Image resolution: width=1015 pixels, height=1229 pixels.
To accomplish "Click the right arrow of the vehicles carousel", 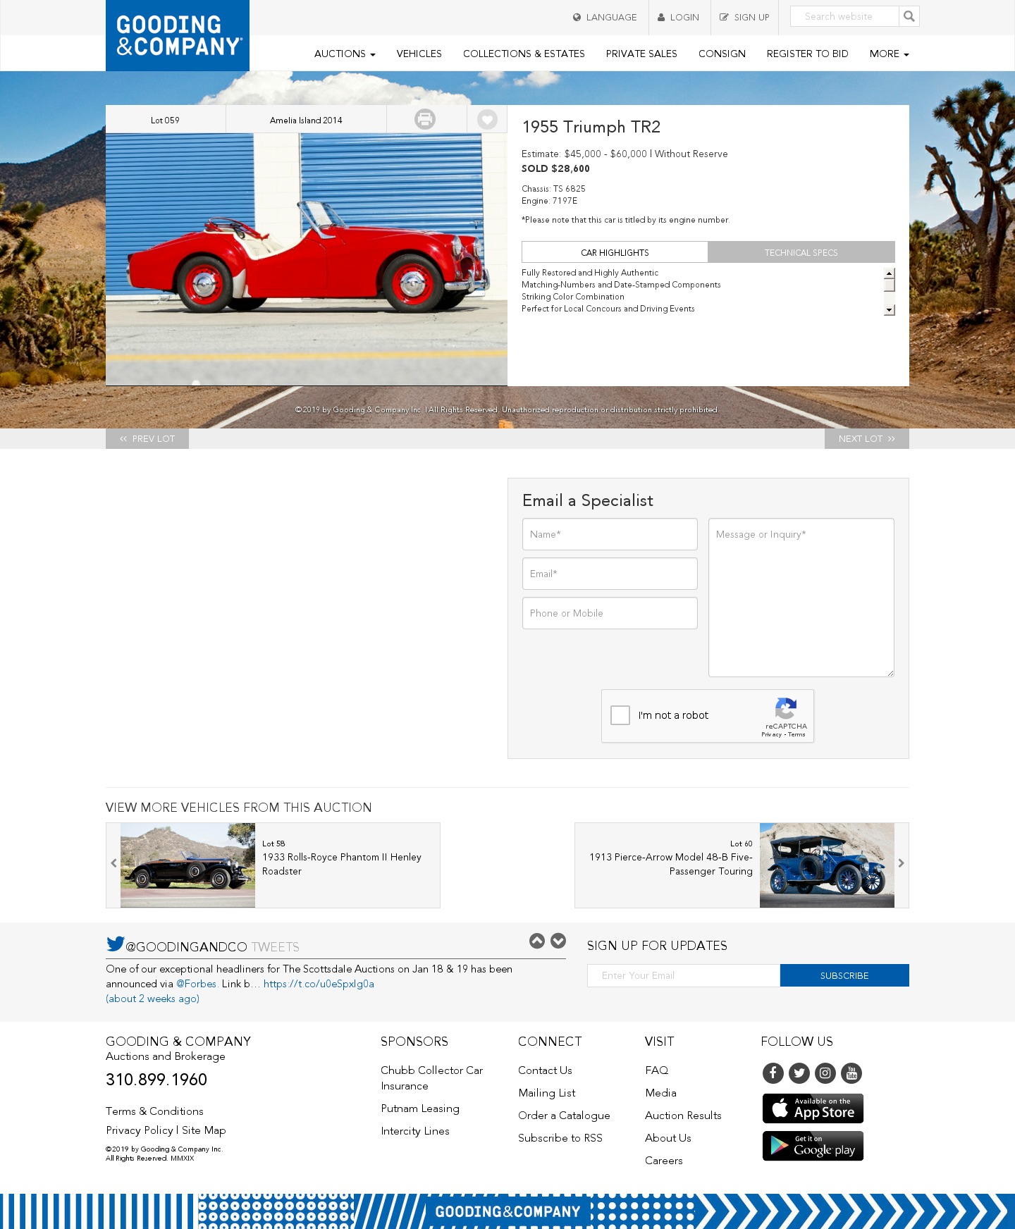I will pyautogui.click(x=901, y=863).
